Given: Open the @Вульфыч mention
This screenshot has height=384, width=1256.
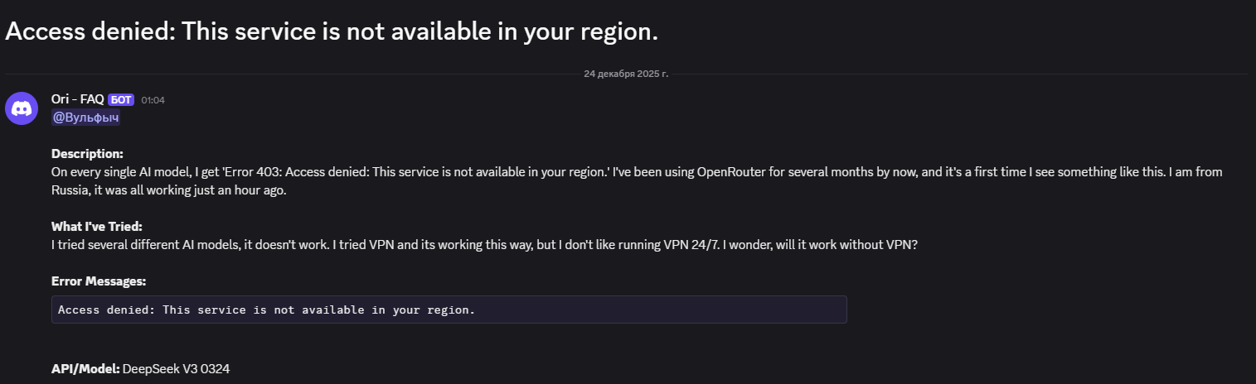Looking at the screenshot, I should click(85, 118).
